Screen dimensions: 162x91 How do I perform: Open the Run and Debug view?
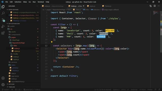pos(3,26)
